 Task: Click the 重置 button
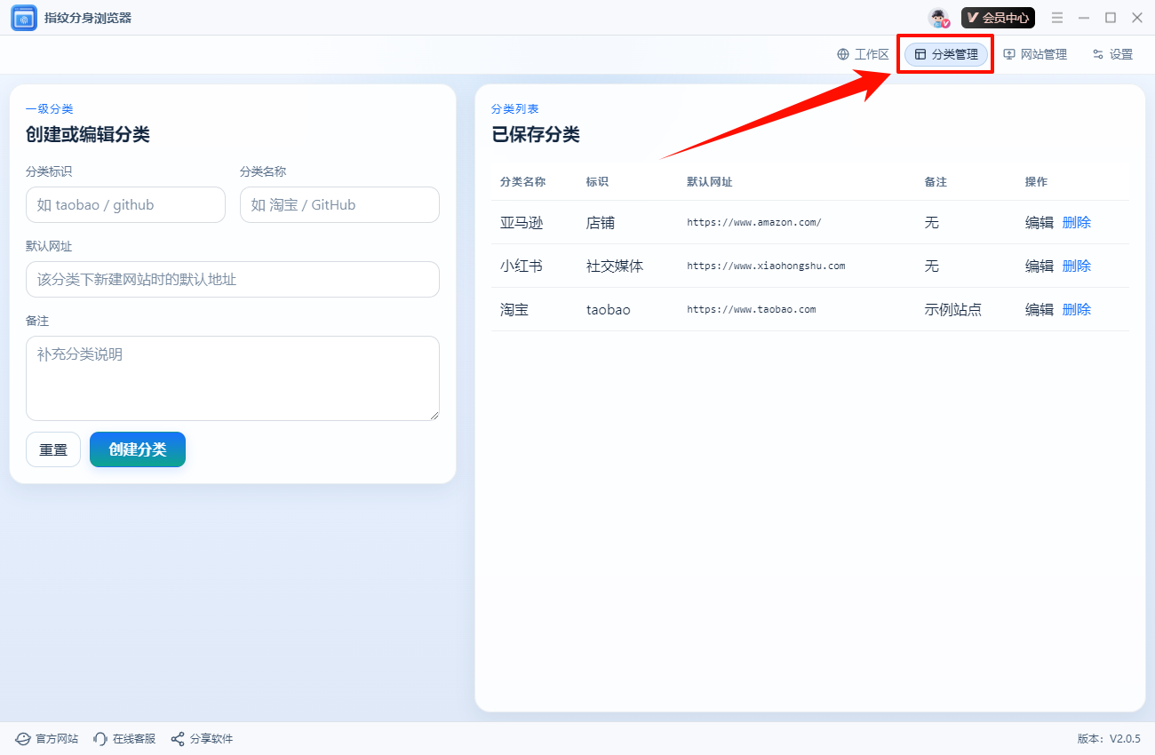(x=53, y=449)
